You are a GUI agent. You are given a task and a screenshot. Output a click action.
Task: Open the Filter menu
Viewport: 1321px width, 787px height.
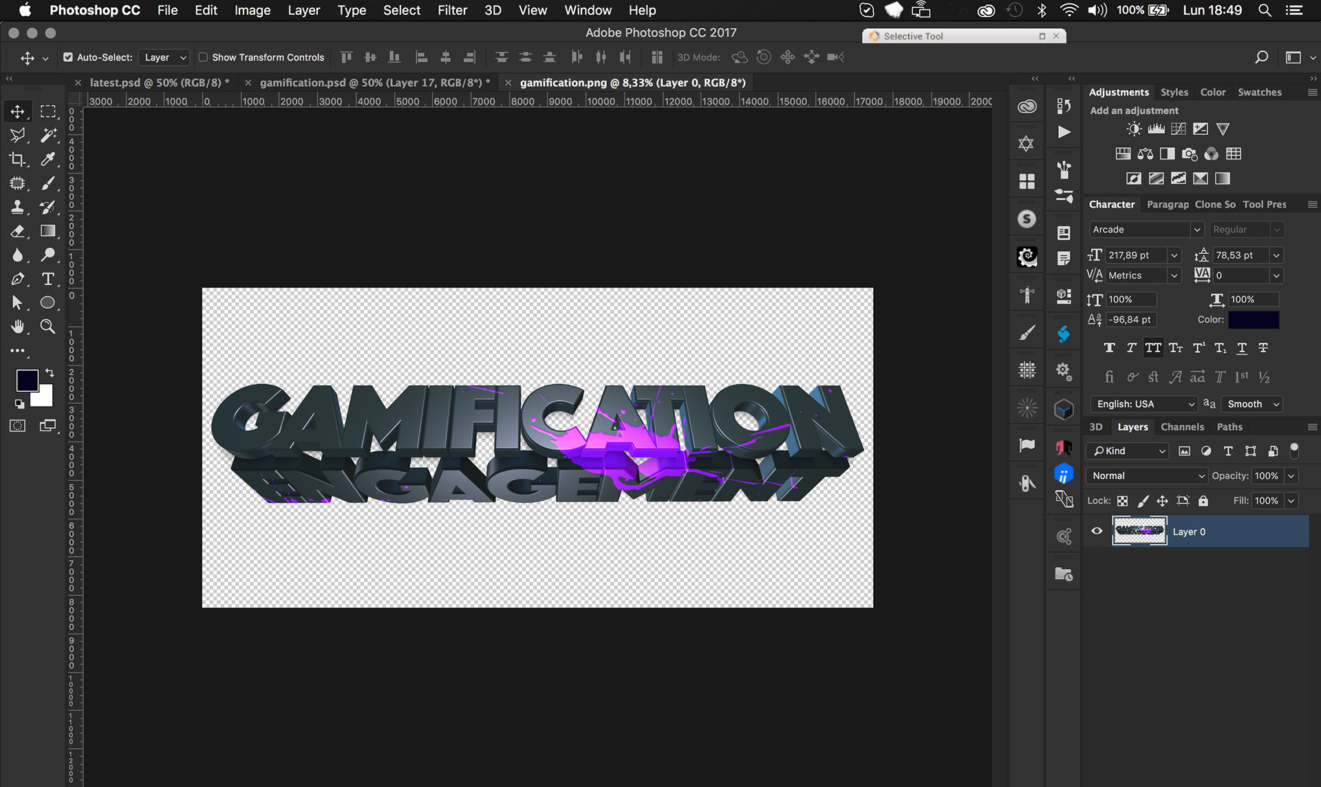[452, 10]
